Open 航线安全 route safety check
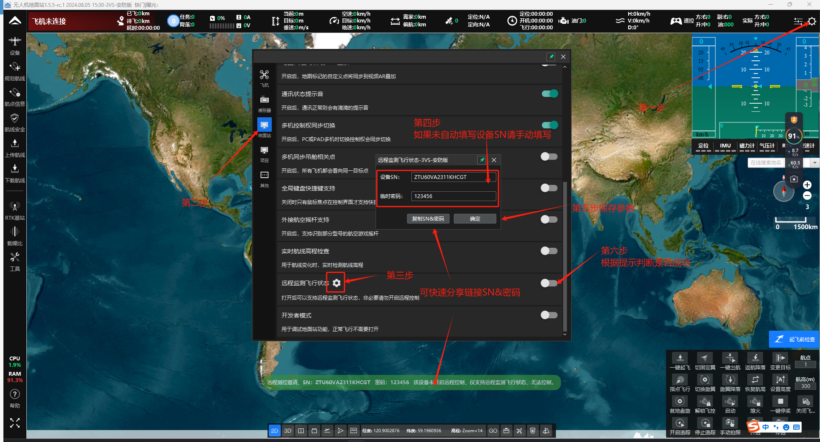This screenshot has height=442, width=820. pos(15,122)
